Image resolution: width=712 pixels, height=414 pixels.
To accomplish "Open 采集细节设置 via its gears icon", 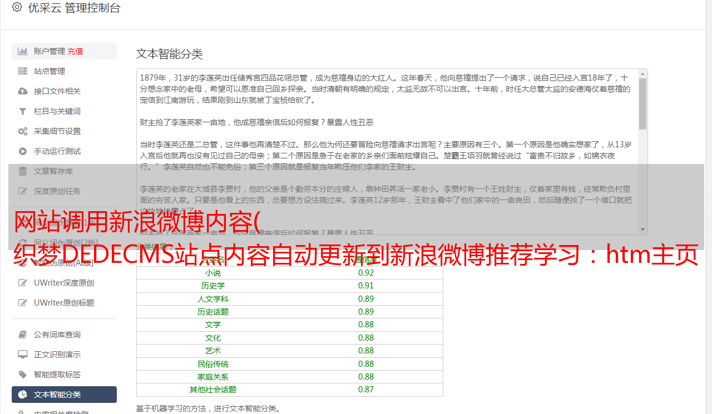I will coord(23,131).
